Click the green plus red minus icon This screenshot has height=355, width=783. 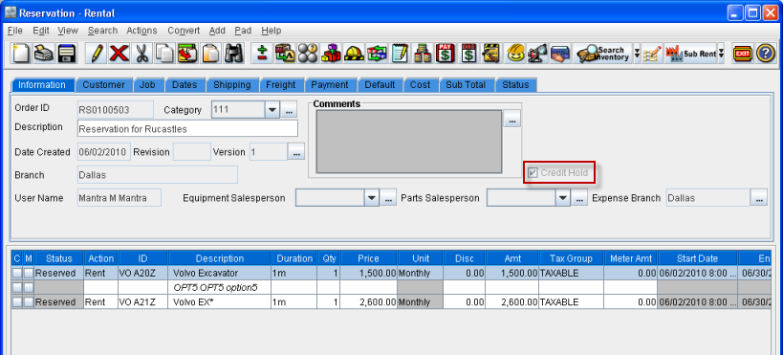(262, 53)
